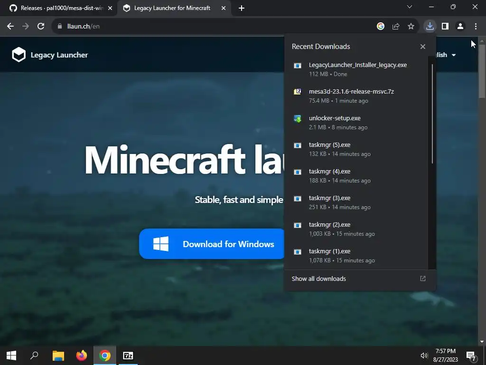Click the volume speaker tray icon

point(424,355)
